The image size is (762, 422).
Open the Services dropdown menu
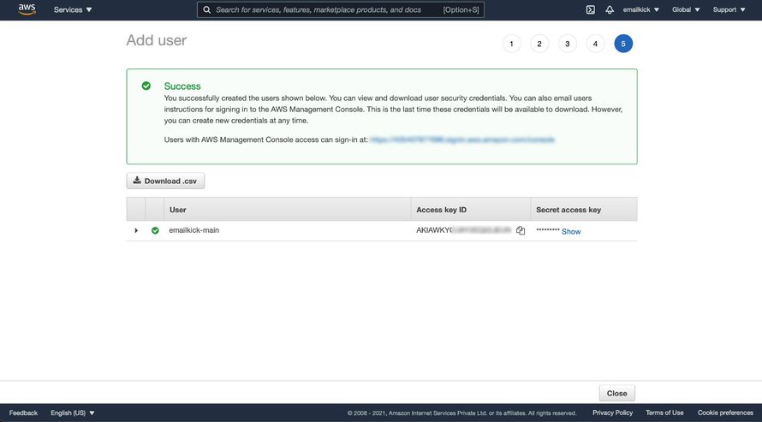tap(73, 9)
